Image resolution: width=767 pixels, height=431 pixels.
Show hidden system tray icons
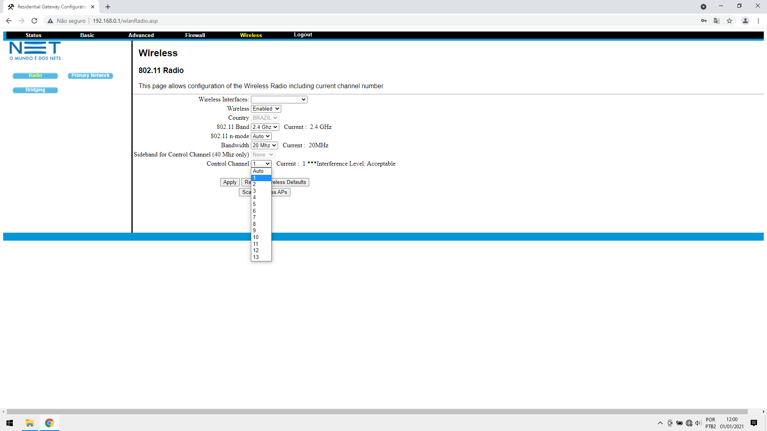click(660, 423)
